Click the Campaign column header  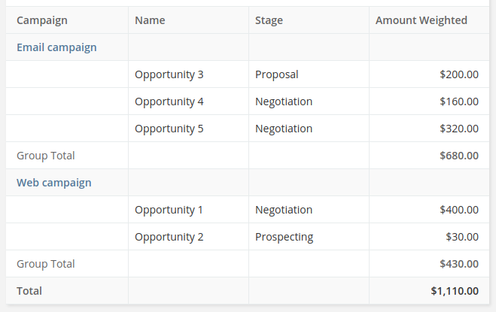pos(42,20)
